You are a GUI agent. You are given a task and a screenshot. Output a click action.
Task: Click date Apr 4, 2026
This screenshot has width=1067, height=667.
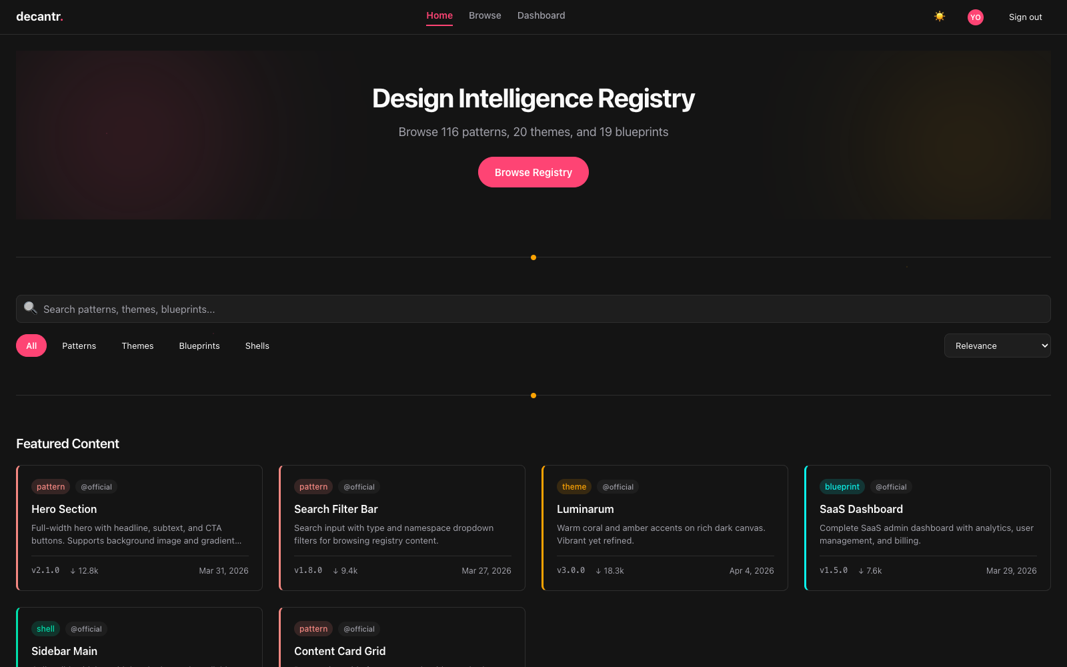click(752, 571)
